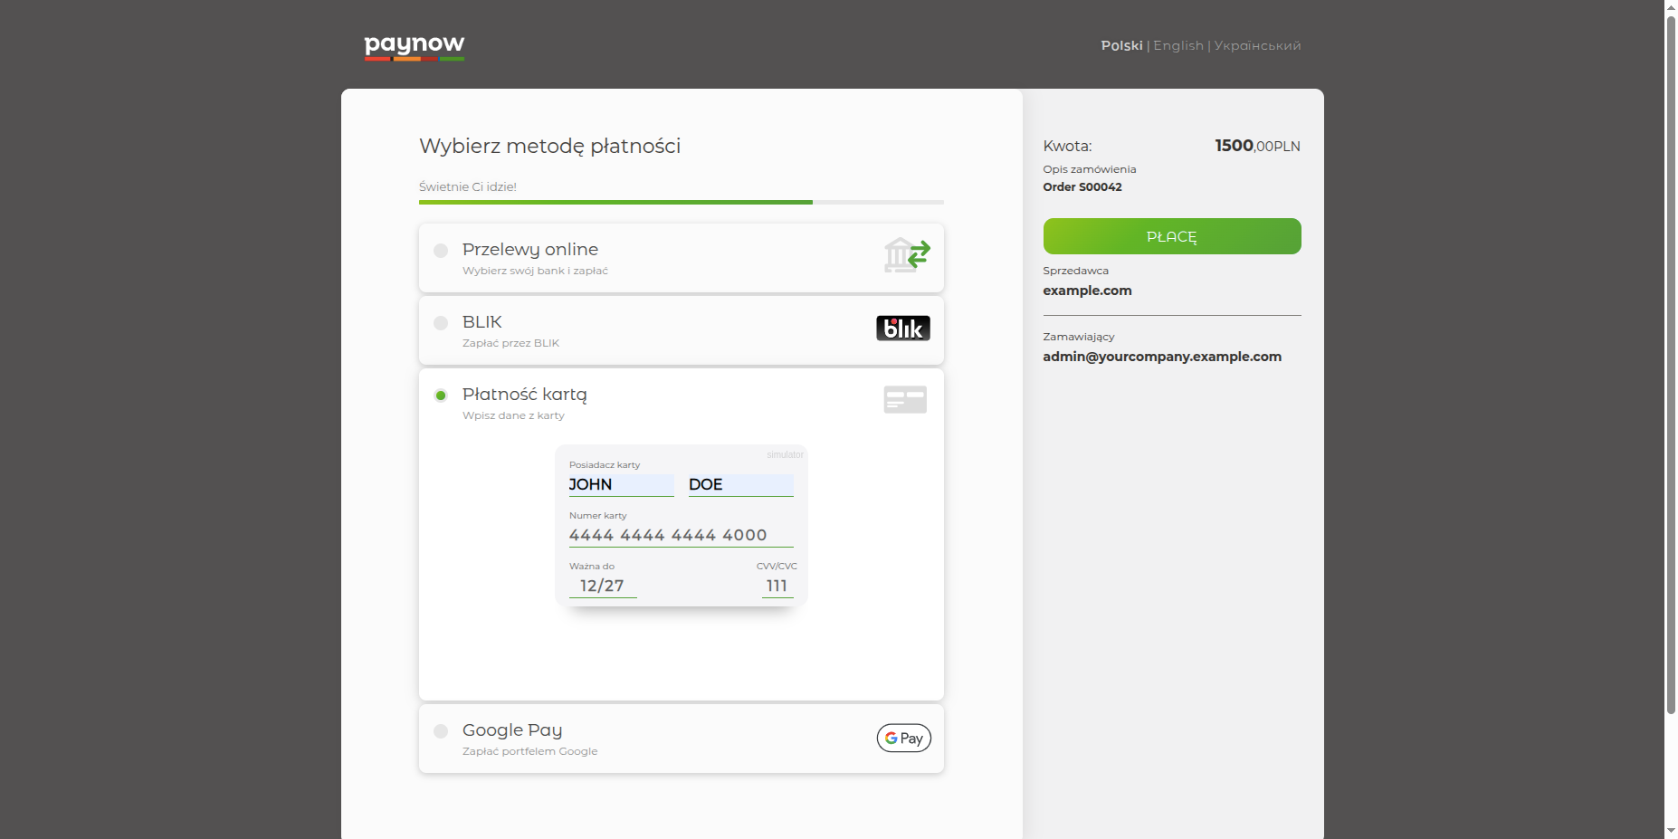Viewport: 1678px width, 839px height.
Task: Click the Ważna do expiry date field
Action: coord(603,586)
